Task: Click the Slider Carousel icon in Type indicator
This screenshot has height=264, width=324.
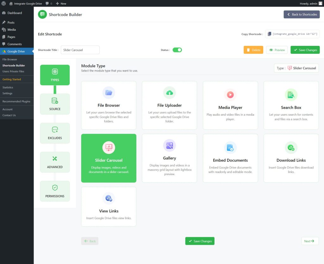Action: point(290,68)
